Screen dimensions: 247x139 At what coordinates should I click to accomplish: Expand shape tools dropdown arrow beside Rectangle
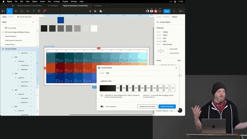point(24,11)
